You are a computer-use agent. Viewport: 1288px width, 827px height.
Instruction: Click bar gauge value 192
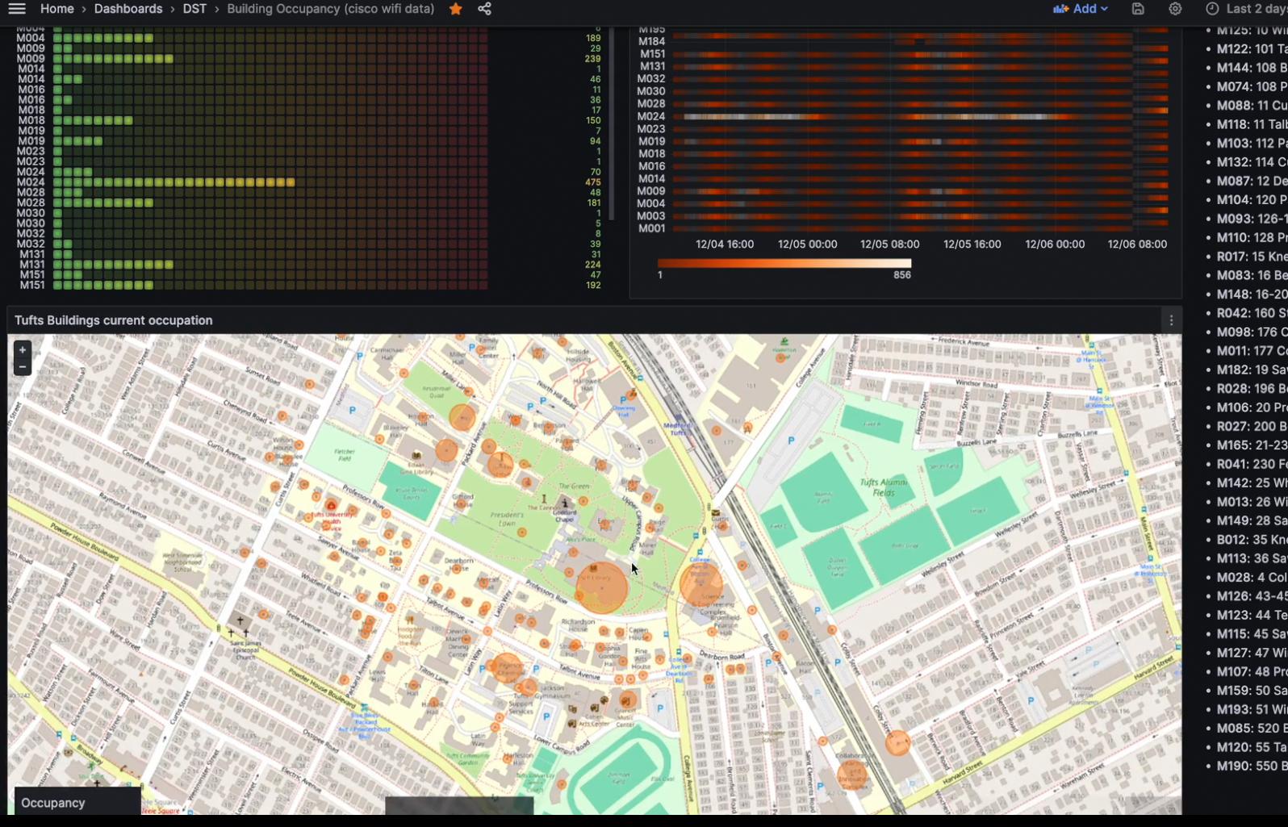point(593,285)
